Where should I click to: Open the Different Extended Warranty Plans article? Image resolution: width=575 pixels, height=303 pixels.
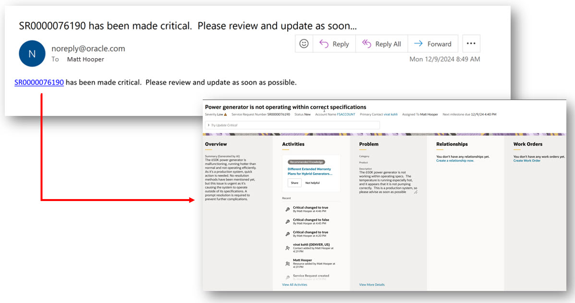coord(310,172)
